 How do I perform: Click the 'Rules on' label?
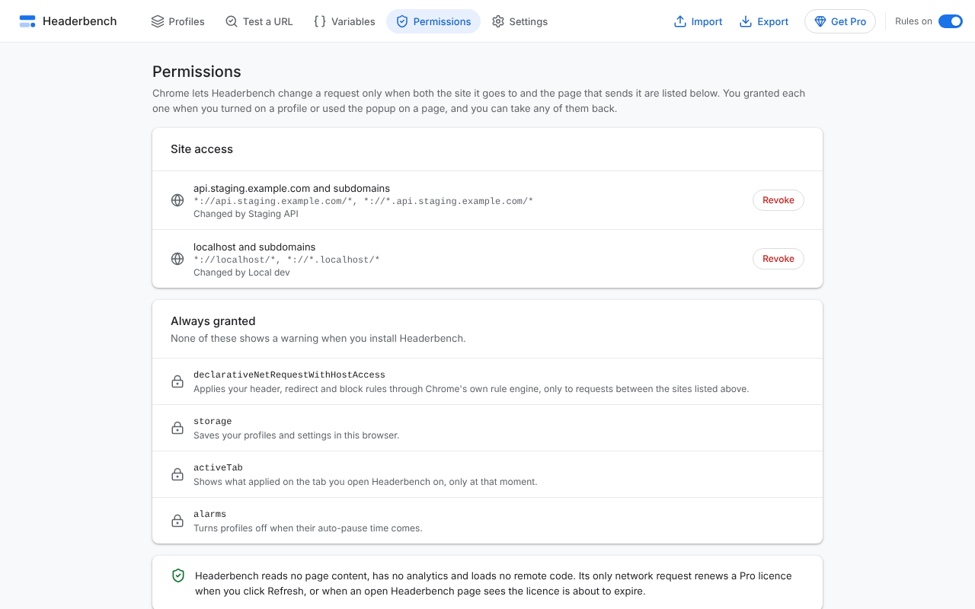point(913,21)
